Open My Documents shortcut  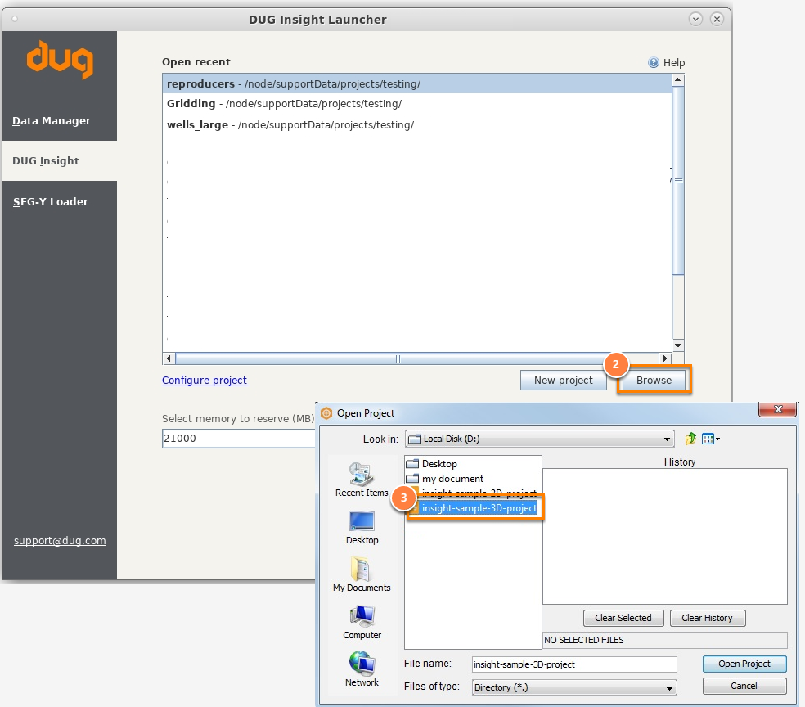[362, 574]
